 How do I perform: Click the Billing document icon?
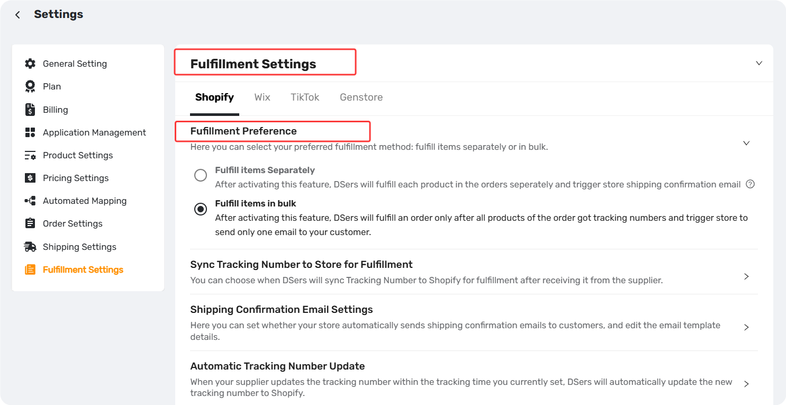tap(30, 110)
